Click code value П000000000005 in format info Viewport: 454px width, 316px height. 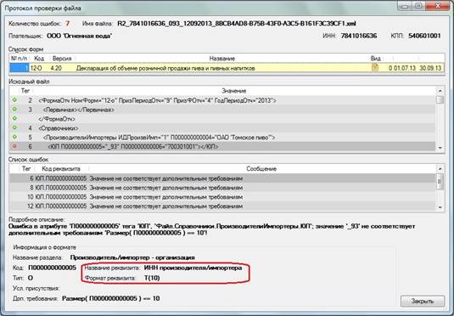[x=52, y=268]
